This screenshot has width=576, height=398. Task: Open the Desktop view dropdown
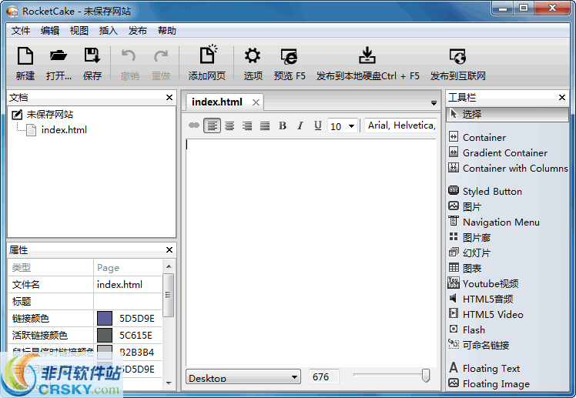click(x=243, y=376)
